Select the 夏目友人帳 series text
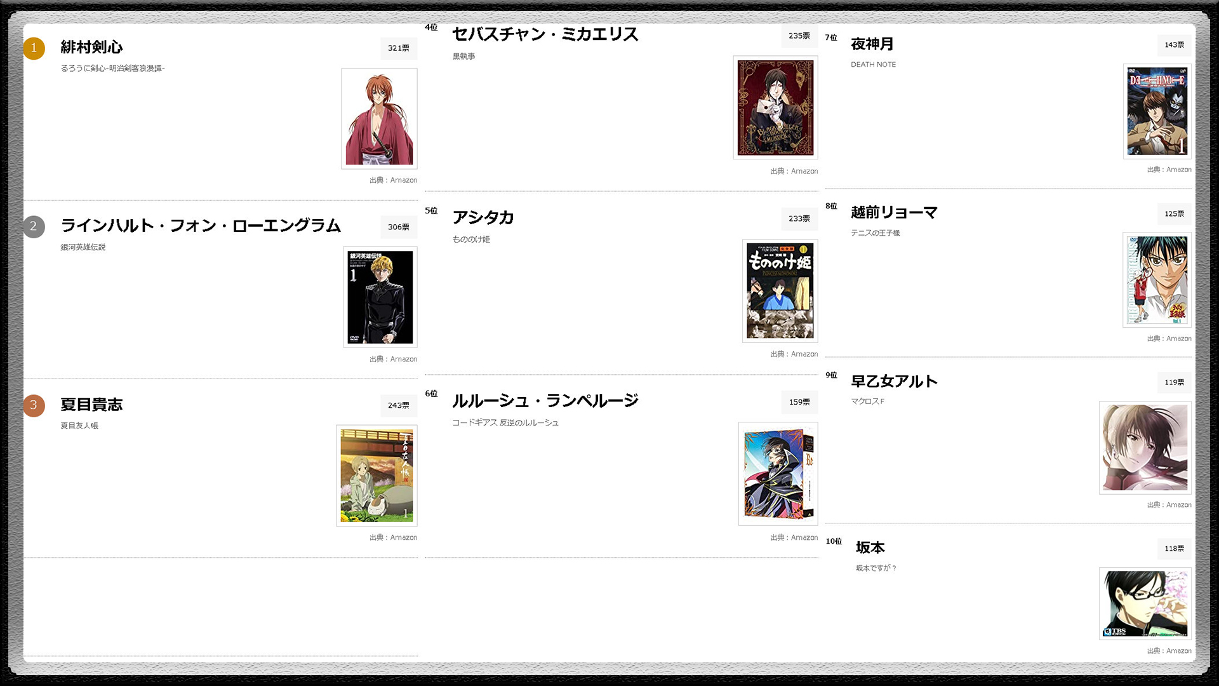1219x686 pixels. coord(79,426)
